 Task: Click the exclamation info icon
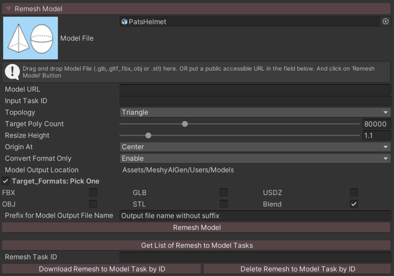coord(13,72)
